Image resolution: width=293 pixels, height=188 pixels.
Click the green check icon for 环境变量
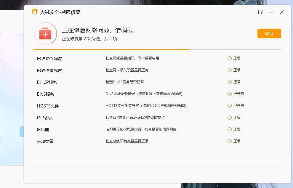pyautogui.click(x=230, y=141)
